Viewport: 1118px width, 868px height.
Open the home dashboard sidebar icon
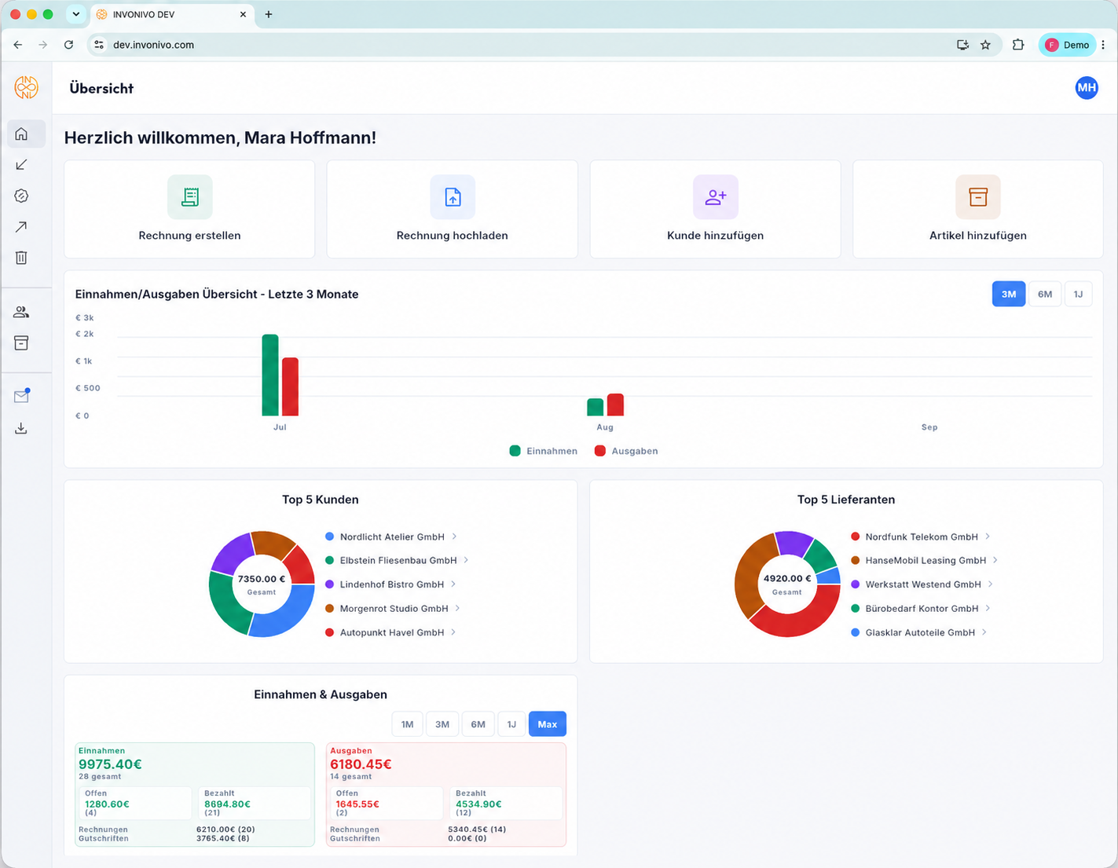[x=21, y=134]
